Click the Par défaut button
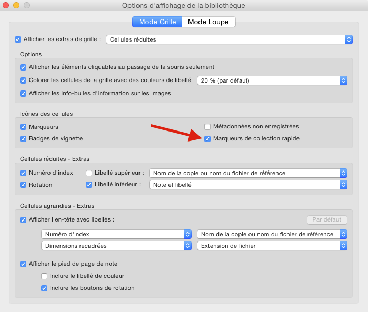The height and width of the screenshot is (312, 368). point(326,219)
